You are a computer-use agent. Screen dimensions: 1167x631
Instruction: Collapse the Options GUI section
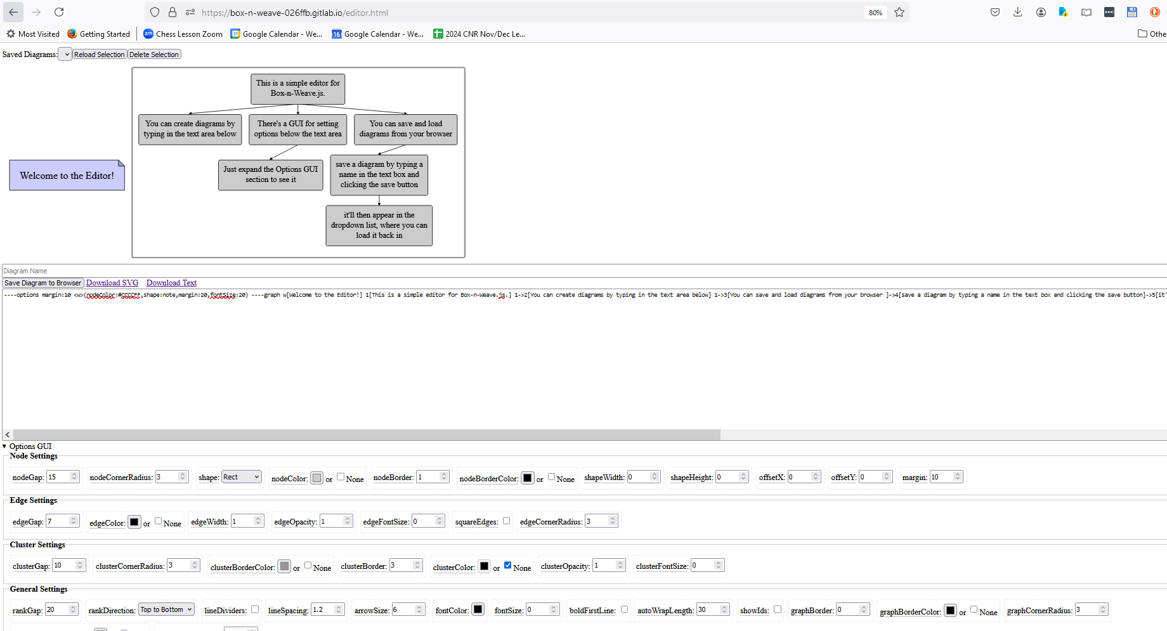(27, 446)
